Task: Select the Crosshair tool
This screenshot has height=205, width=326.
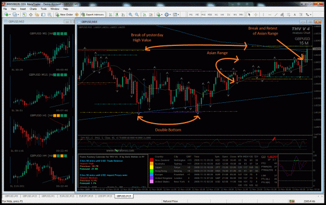Action: (x=256, y=15)
